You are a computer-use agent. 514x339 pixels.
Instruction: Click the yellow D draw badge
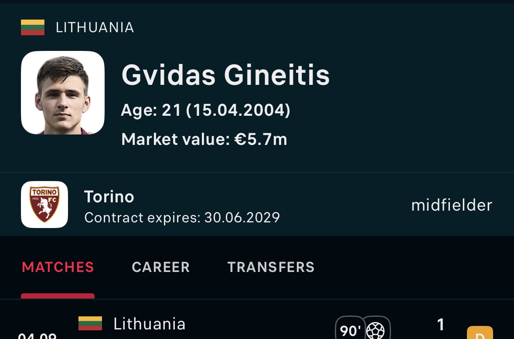(x=480, y=332)
